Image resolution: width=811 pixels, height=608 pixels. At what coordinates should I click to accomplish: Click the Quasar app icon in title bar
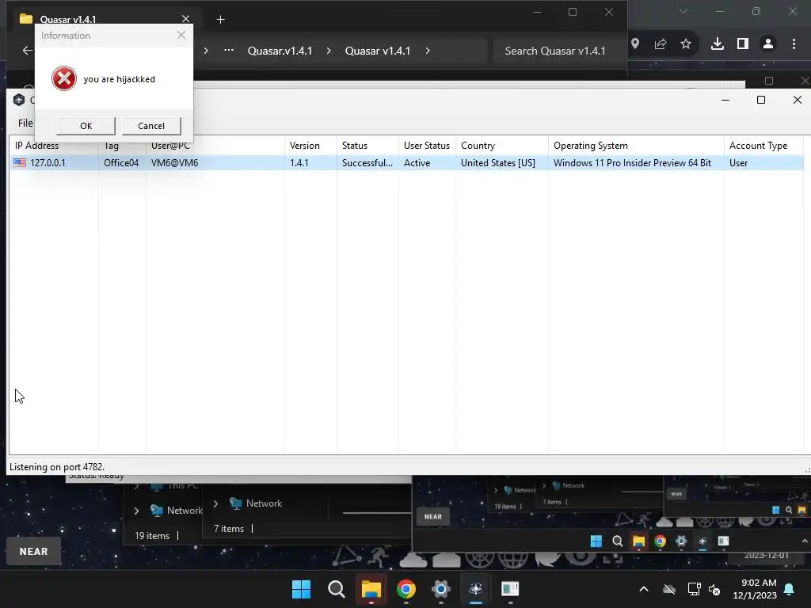click(19, 100)
